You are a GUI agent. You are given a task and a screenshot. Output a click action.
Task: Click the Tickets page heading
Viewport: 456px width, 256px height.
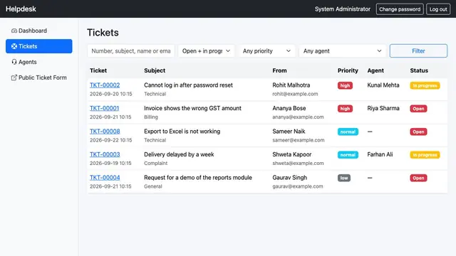pos(103,33)
